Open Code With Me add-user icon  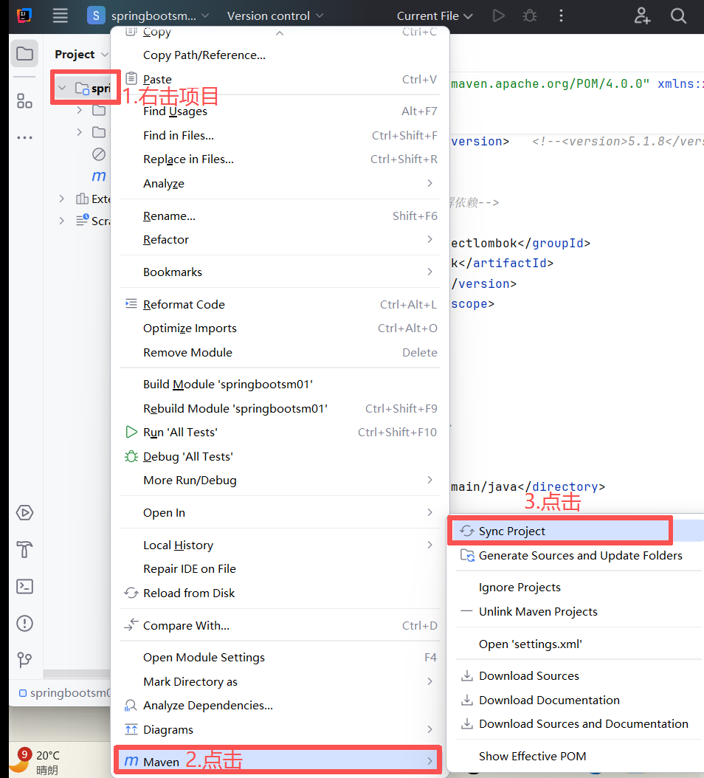pyautogui.click(x=642, y=16)
